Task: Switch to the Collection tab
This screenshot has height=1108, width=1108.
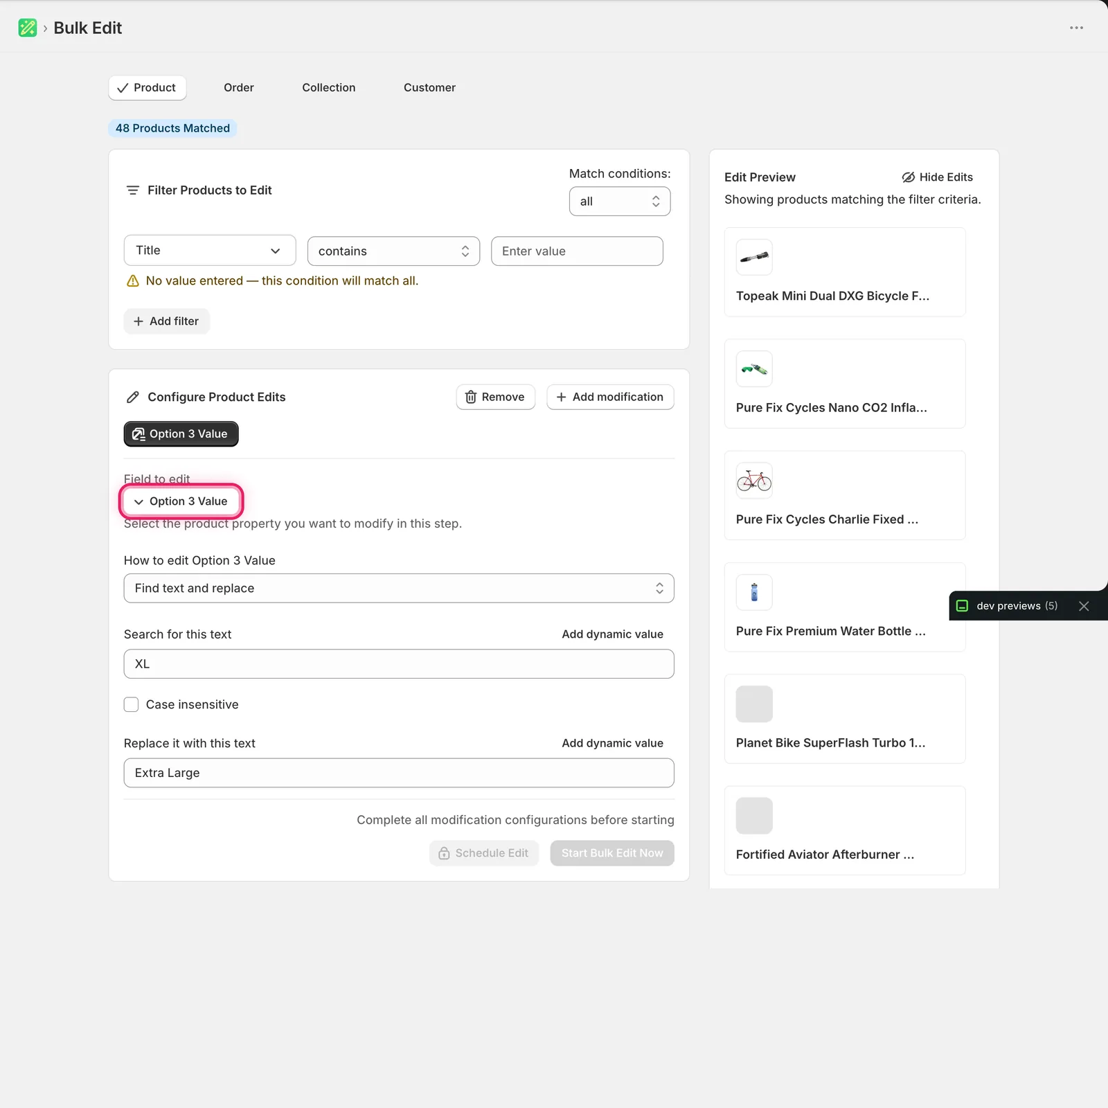Action: click(329, 88)
